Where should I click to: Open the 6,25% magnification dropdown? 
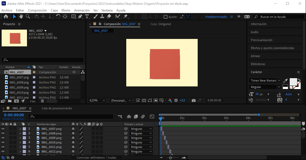tap(97, 101)
